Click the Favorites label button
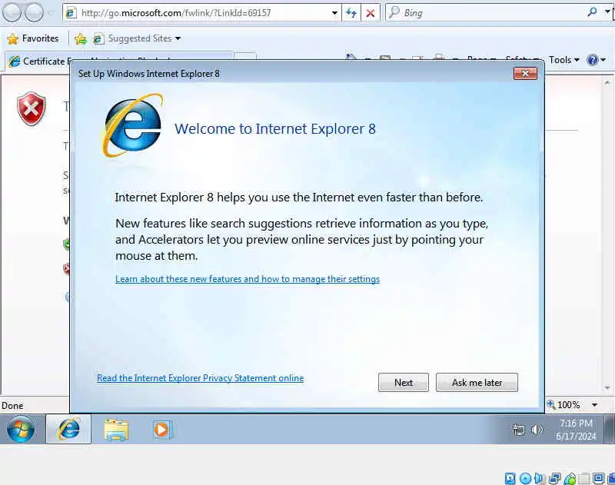 click(x=40, y=38)
